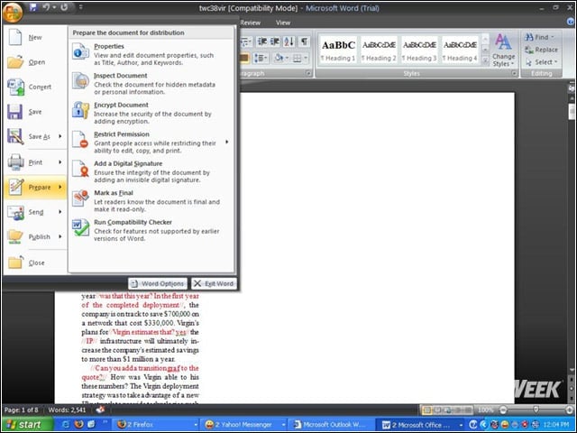Click the Shading paint bucket icon

279,58
